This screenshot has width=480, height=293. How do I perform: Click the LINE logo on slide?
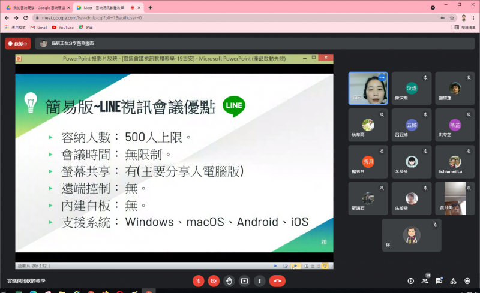(234, 106)
